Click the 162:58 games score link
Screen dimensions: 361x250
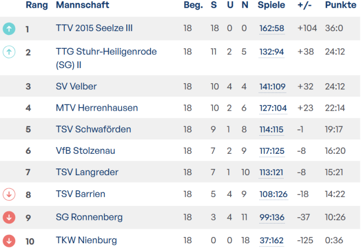click(272, 29)
